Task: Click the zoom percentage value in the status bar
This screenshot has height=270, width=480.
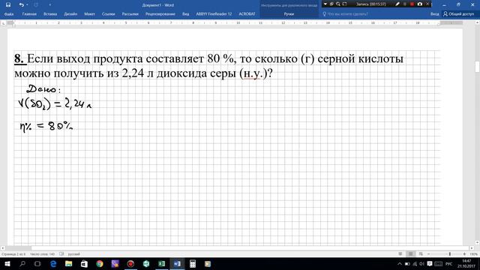Action: [473, 254]
